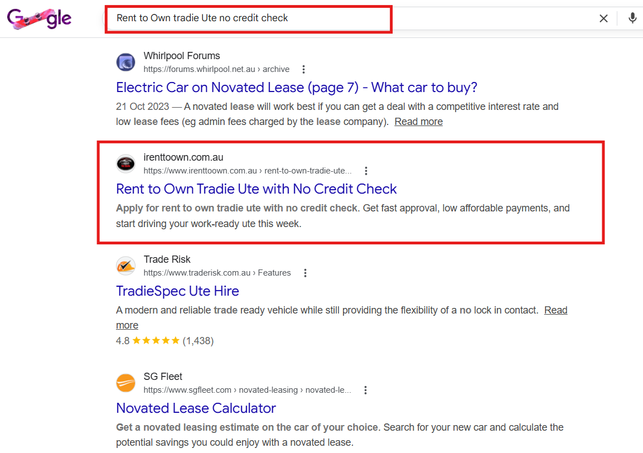Screen dimensions: 643x453
Task: Click the SG Fleet orange favicon
Action: tap(125, 383)
